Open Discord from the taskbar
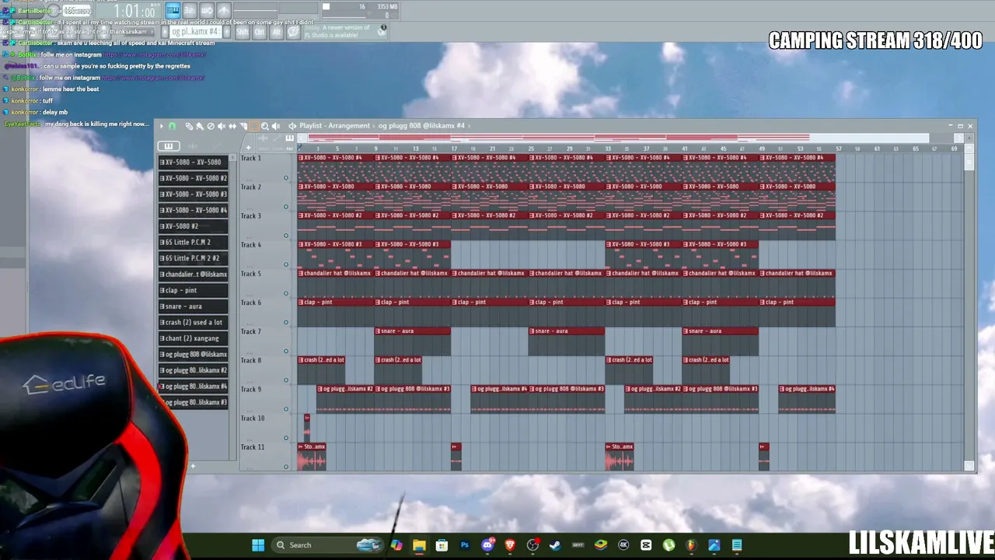 tap(487, 545)
